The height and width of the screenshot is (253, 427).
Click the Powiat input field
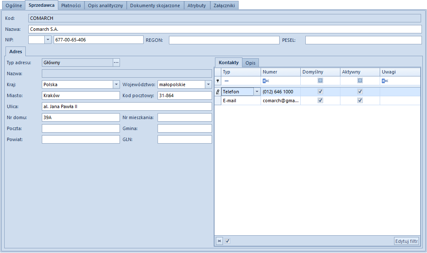click(81, 139)
